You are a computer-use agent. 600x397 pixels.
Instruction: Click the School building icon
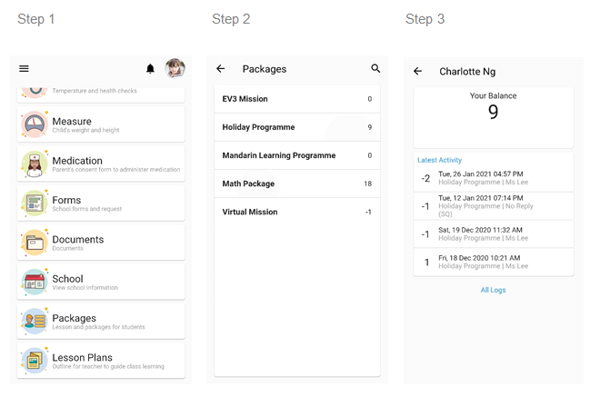35,282
